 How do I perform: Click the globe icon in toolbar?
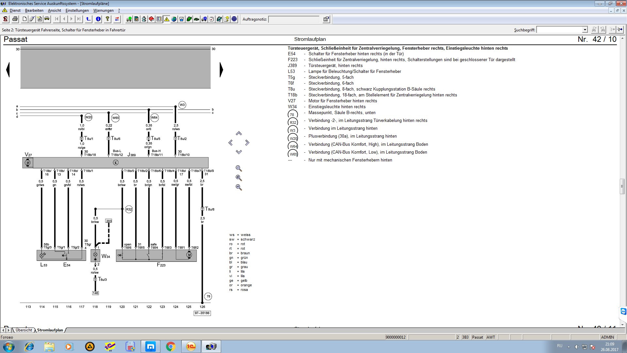pyautogui.click(x=174, y=19)
